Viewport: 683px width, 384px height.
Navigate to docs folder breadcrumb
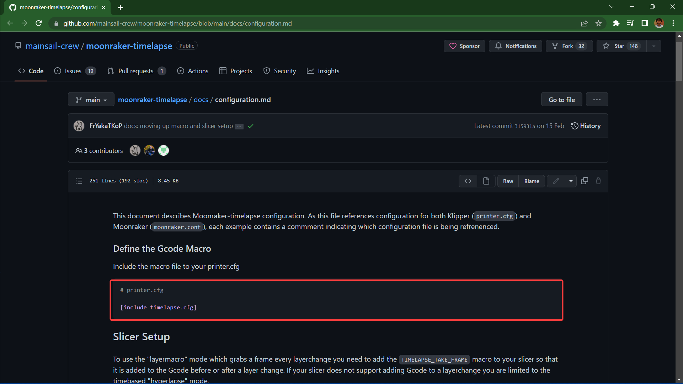[x=201, y=100]
